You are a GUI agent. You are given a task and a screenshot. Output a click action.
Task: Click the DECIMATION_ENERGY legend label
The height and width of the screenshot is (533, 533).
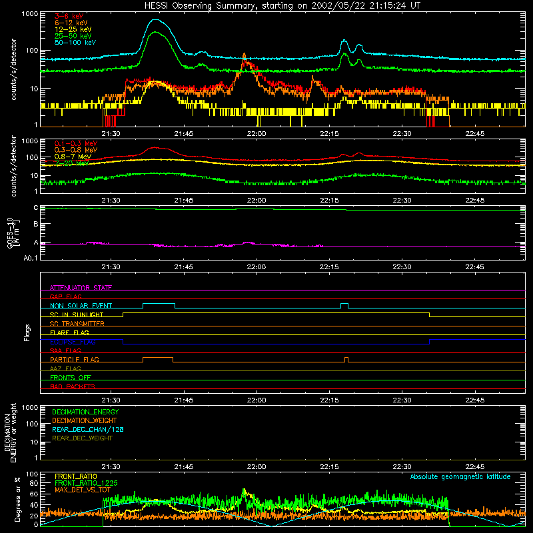85,412
